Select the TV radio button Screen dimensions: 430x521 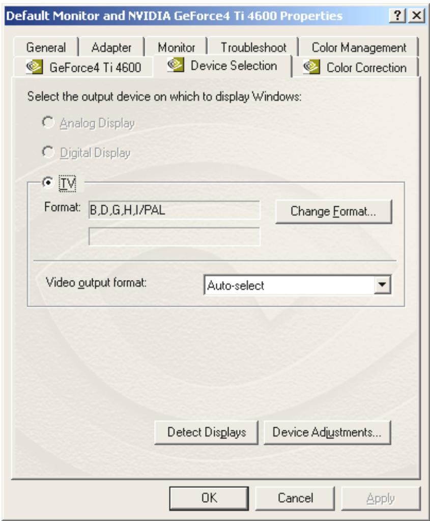[48, 182]
